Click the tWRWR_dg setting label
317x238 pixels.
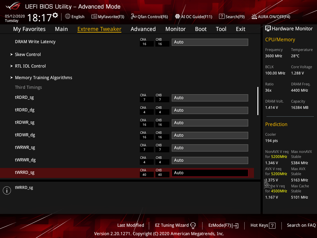tap(25, 160)
